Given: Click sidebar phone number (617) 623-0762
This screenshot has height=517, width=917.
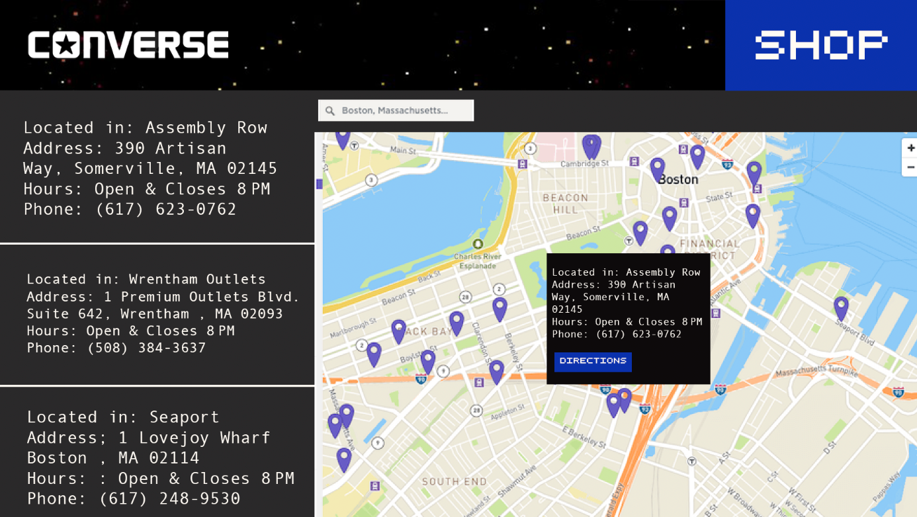Looking at the screenshot, I should [166, 210].
